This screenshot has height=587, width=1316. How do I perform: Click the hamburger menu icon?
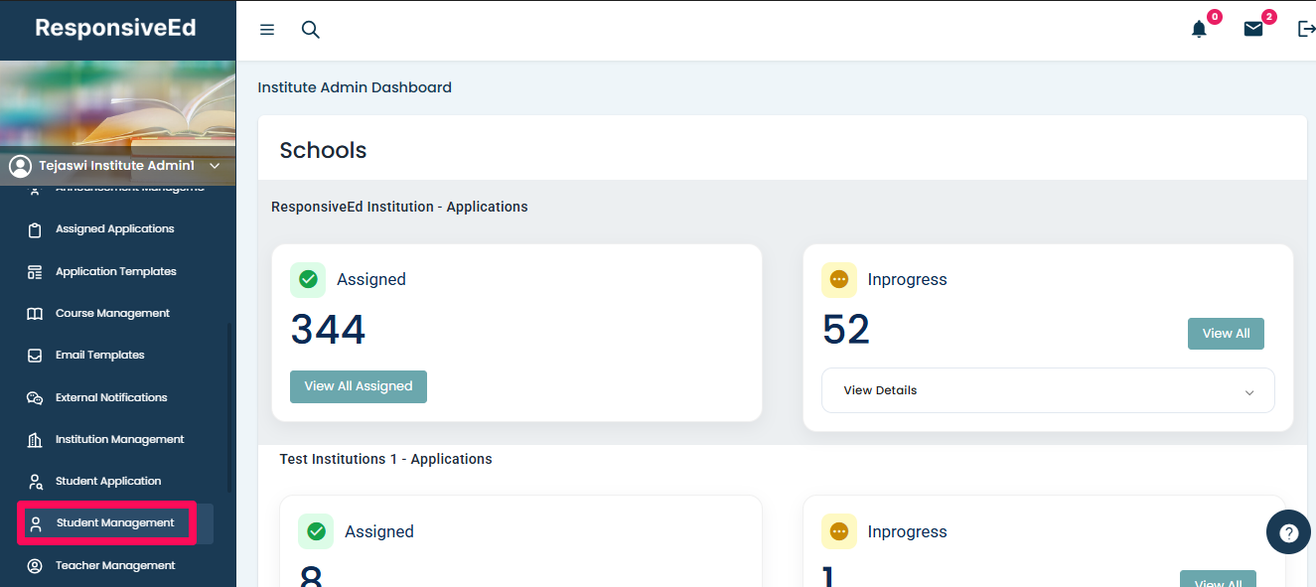pyautogui.click(x=267, y=30)
